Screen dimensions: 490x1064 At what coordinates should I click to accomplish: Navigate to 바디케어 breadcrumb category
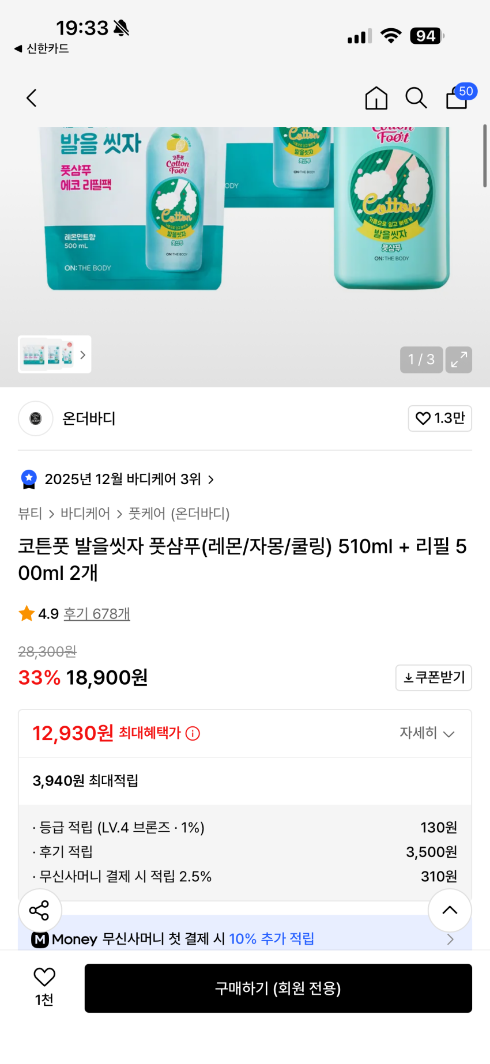(x=85, y=514)
